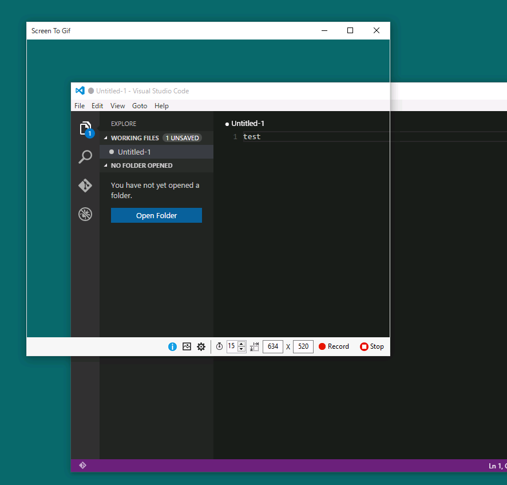This screenshot has height=485, width=507.
Task: Open the View menu
Action: tap(118, 106)
